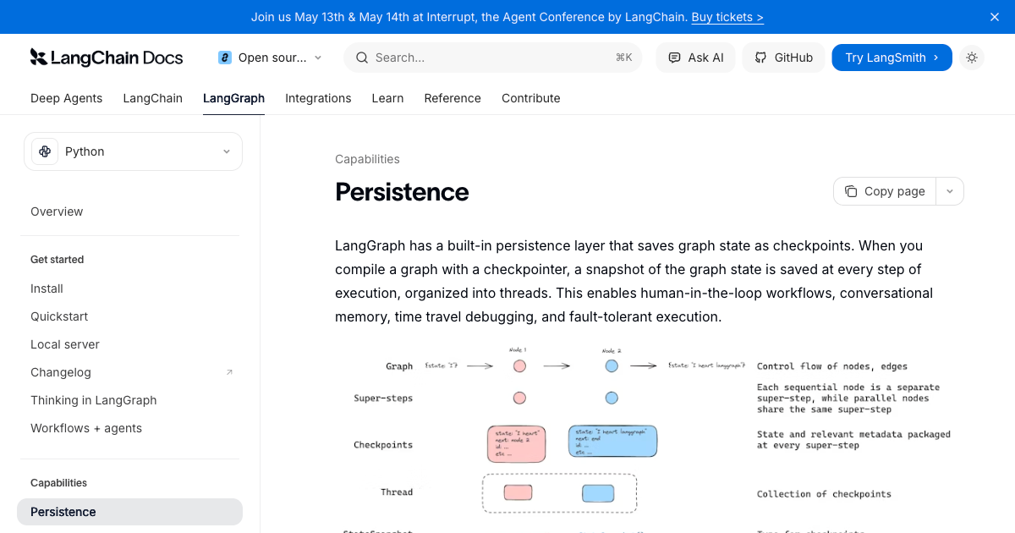The image size is (1015, 533).
Task: Click the Python language icon
Action: click(x=44, y=151)
